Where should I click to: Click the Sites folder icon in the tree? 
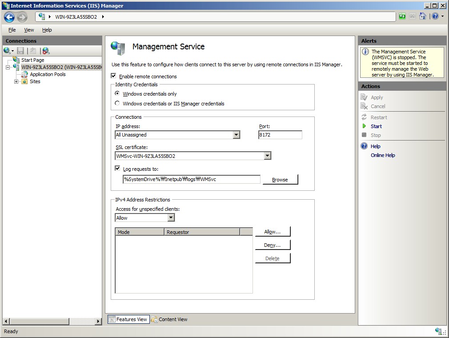click(x=25, y=81)
